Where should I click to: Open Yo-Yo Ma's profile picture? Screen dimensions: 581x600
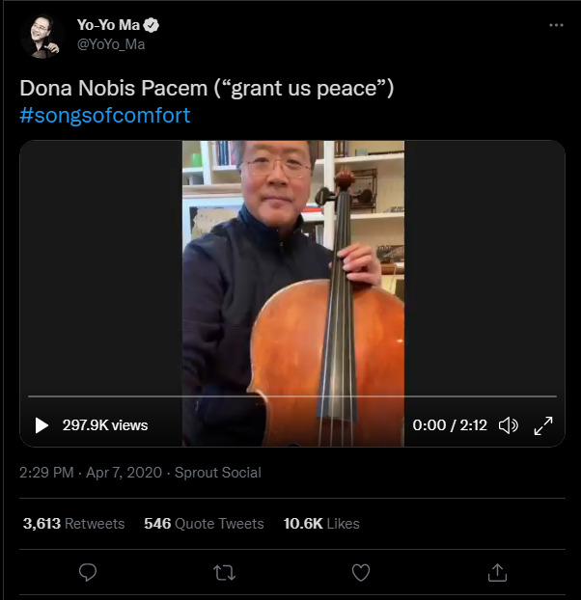pos(41,35)
